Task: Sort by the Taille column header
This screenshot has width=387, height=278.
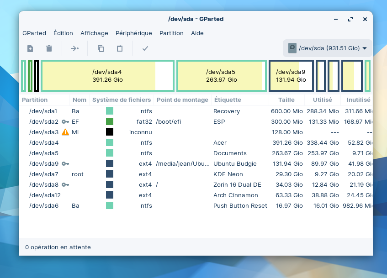Action: (286, 100)
